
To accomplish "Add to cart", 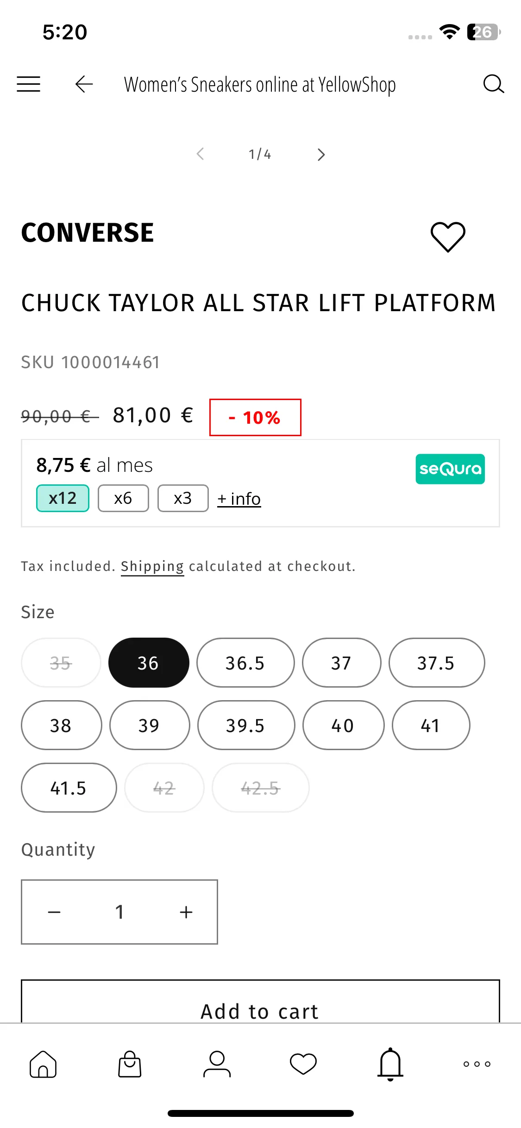I will 260,1002.
